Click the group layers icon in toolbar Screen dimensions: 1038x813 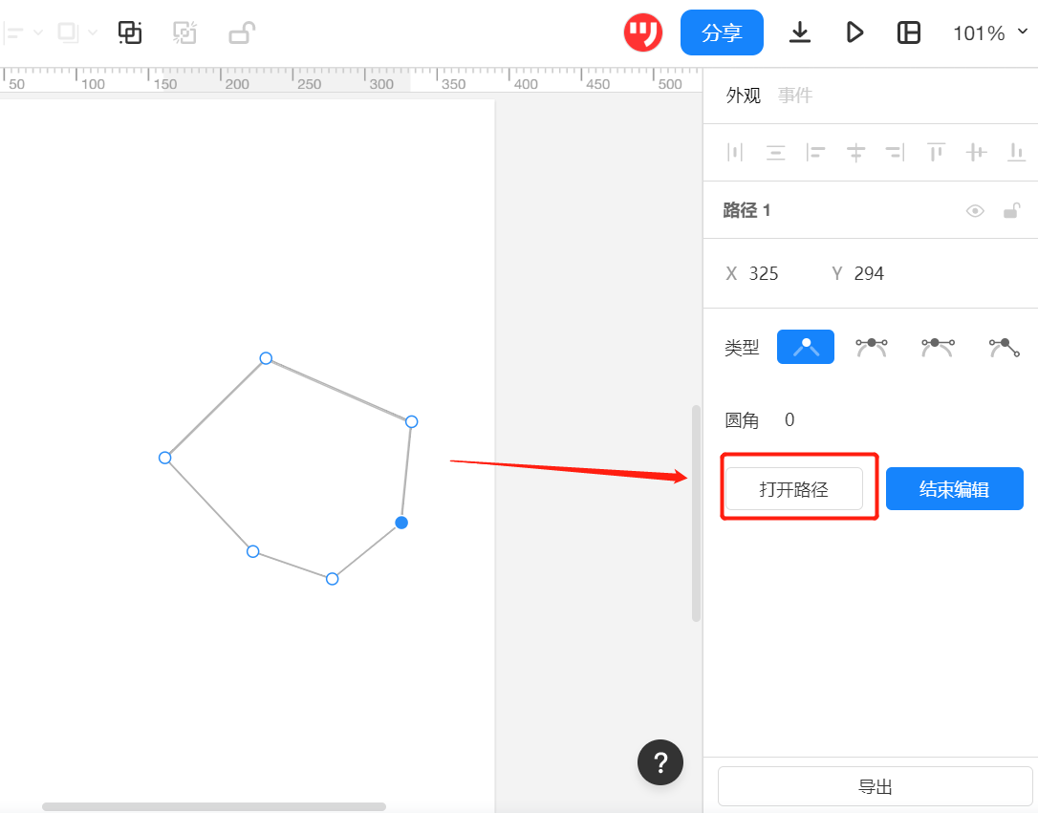[130, 32]
